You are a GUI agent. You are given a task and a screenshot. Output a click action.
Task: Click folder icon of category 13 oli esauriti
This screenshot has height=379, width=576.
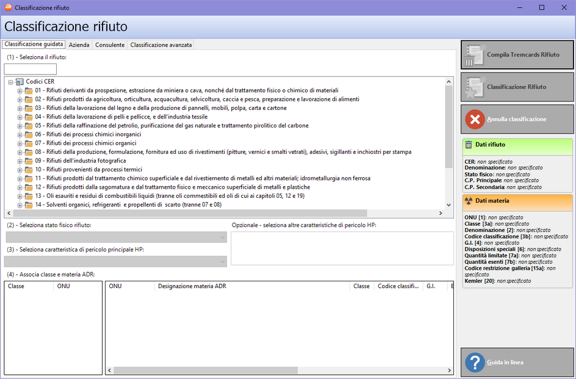(x=29, y=196)
